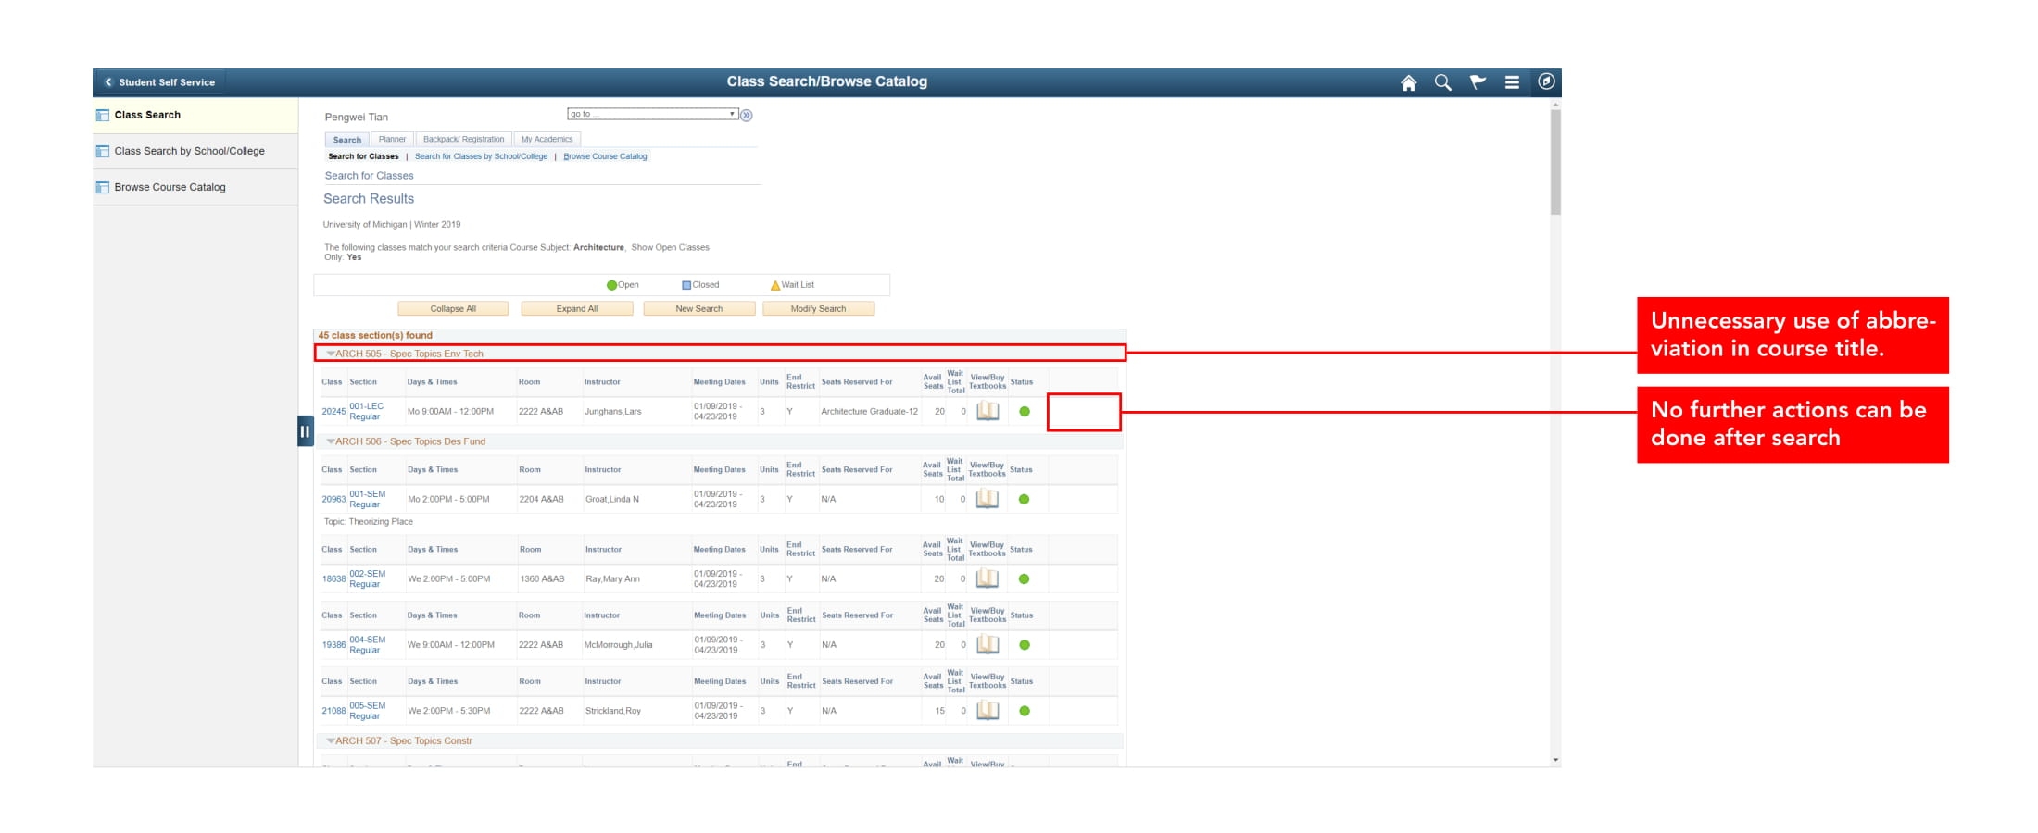2038x833 pixels.
Task: Click the go arrow button beside dropdown
Action: pyautogui.click(x=747, y=116)
